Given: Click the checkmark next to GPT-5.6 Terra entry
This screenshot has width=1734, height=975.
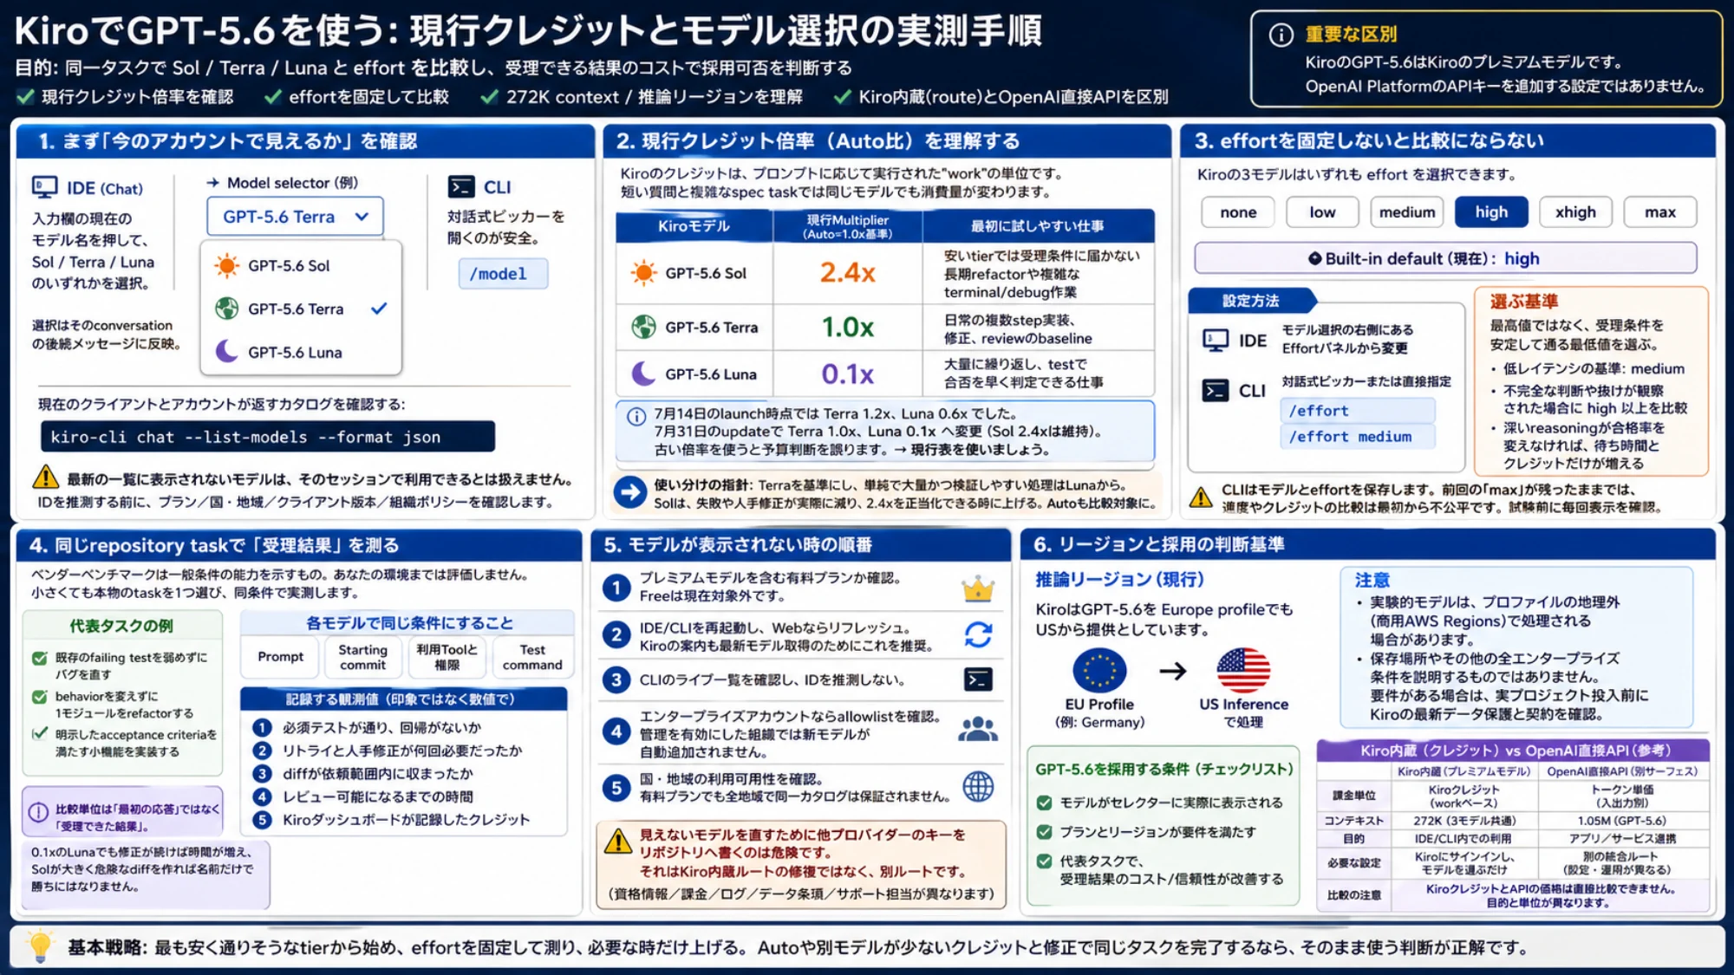Looking at the screenshot, I should 379,309.
